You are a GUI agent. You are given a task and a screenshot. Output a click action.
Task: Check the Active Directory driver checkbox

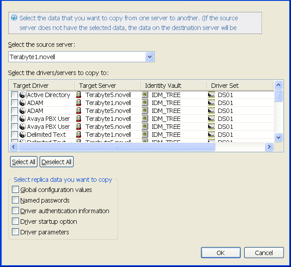tap(15, 95)
